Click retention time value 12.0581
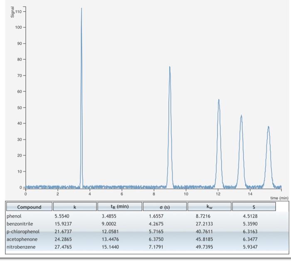The image size is (291, 261). (110, 232)
